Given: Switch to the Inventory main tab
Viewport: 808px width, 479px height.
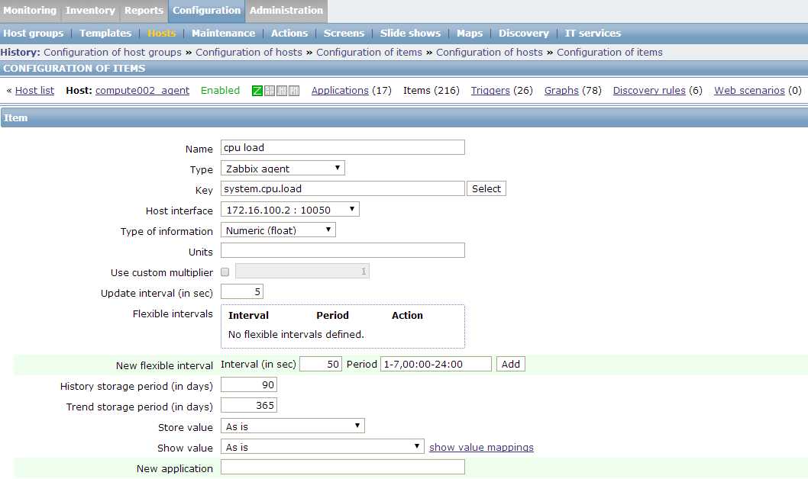Looking at the screenshot, I should coord(90,11).
